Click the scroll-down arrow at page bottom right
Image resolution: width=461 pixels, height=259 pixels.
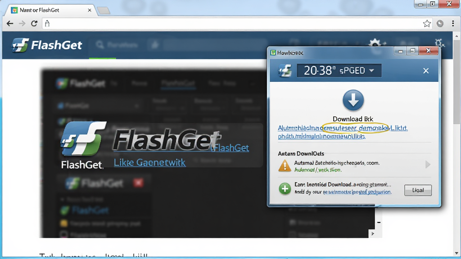456,253
